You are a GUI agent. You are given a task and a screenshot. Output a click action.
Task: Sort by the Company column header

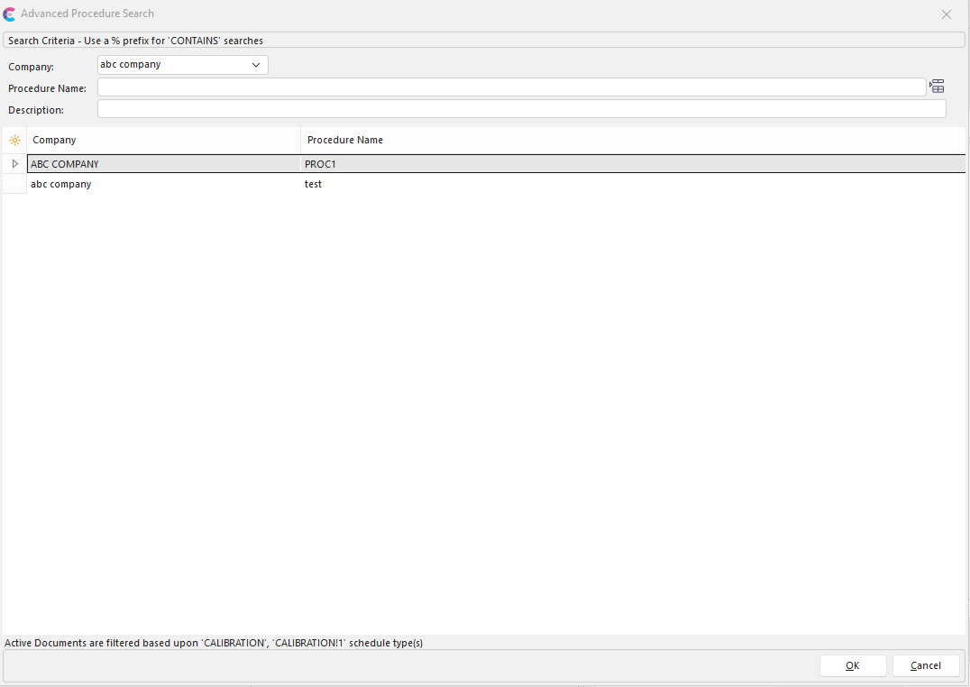coord(162,141)
